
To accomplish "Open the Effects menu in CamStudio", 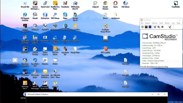I will pos(167,23).
